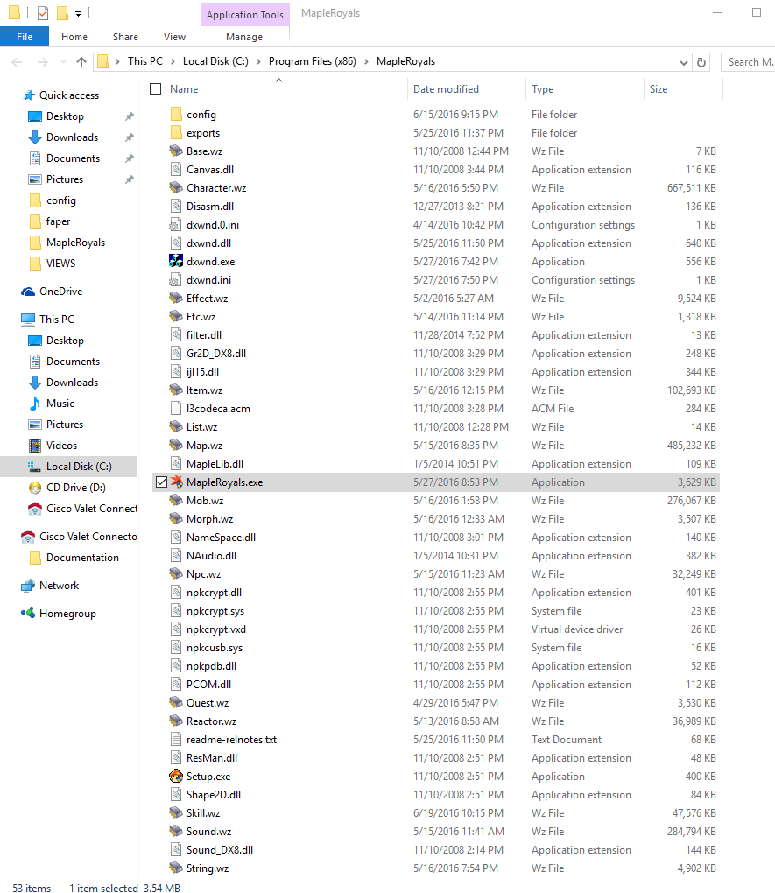Expand the root chevron before This PC breadcrumb
This screenshot has height=893, width=775.
click(x=117, y=61)
